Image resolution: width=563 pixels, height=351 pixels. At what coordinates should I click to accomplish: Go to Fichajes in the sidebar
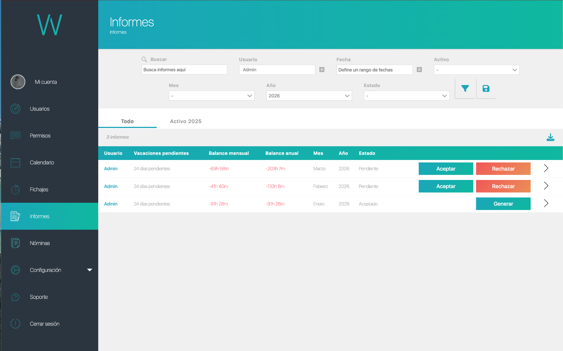click(50, 189)
